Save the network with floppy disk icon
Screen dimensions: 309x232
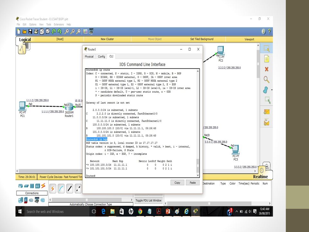[30, 32]
